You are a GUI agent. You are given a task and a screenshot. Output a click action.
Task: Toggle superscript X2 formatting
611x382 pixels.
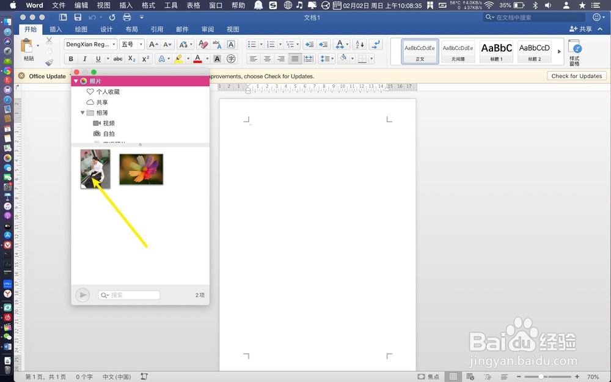pyautogui.click(x=145, y=59)
